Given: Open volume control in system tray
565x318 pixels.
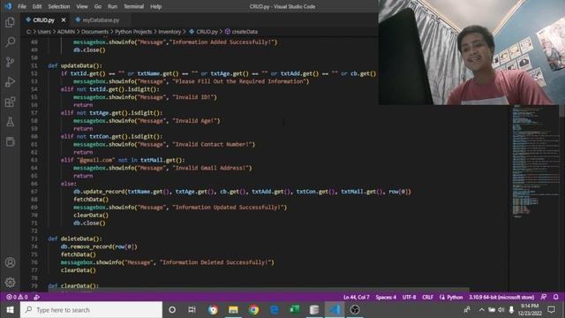Looking at the screenshot, I should pyautogui.click(x=501, y=310).
